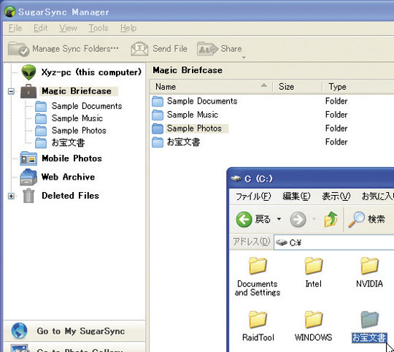Select Mobile Photos tree label
The image size is (394, 352).
[72, 158]
